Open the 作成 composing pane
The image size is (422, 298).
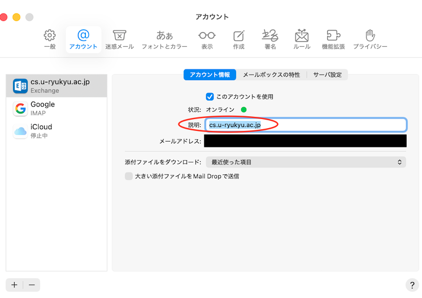[239, 40]
